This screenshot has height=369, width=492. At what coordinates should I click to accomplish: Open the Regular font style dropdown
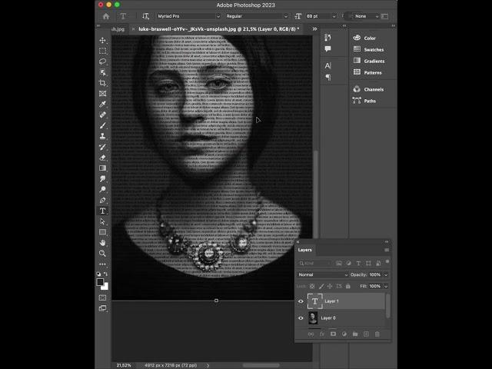[x=256, y=16]
